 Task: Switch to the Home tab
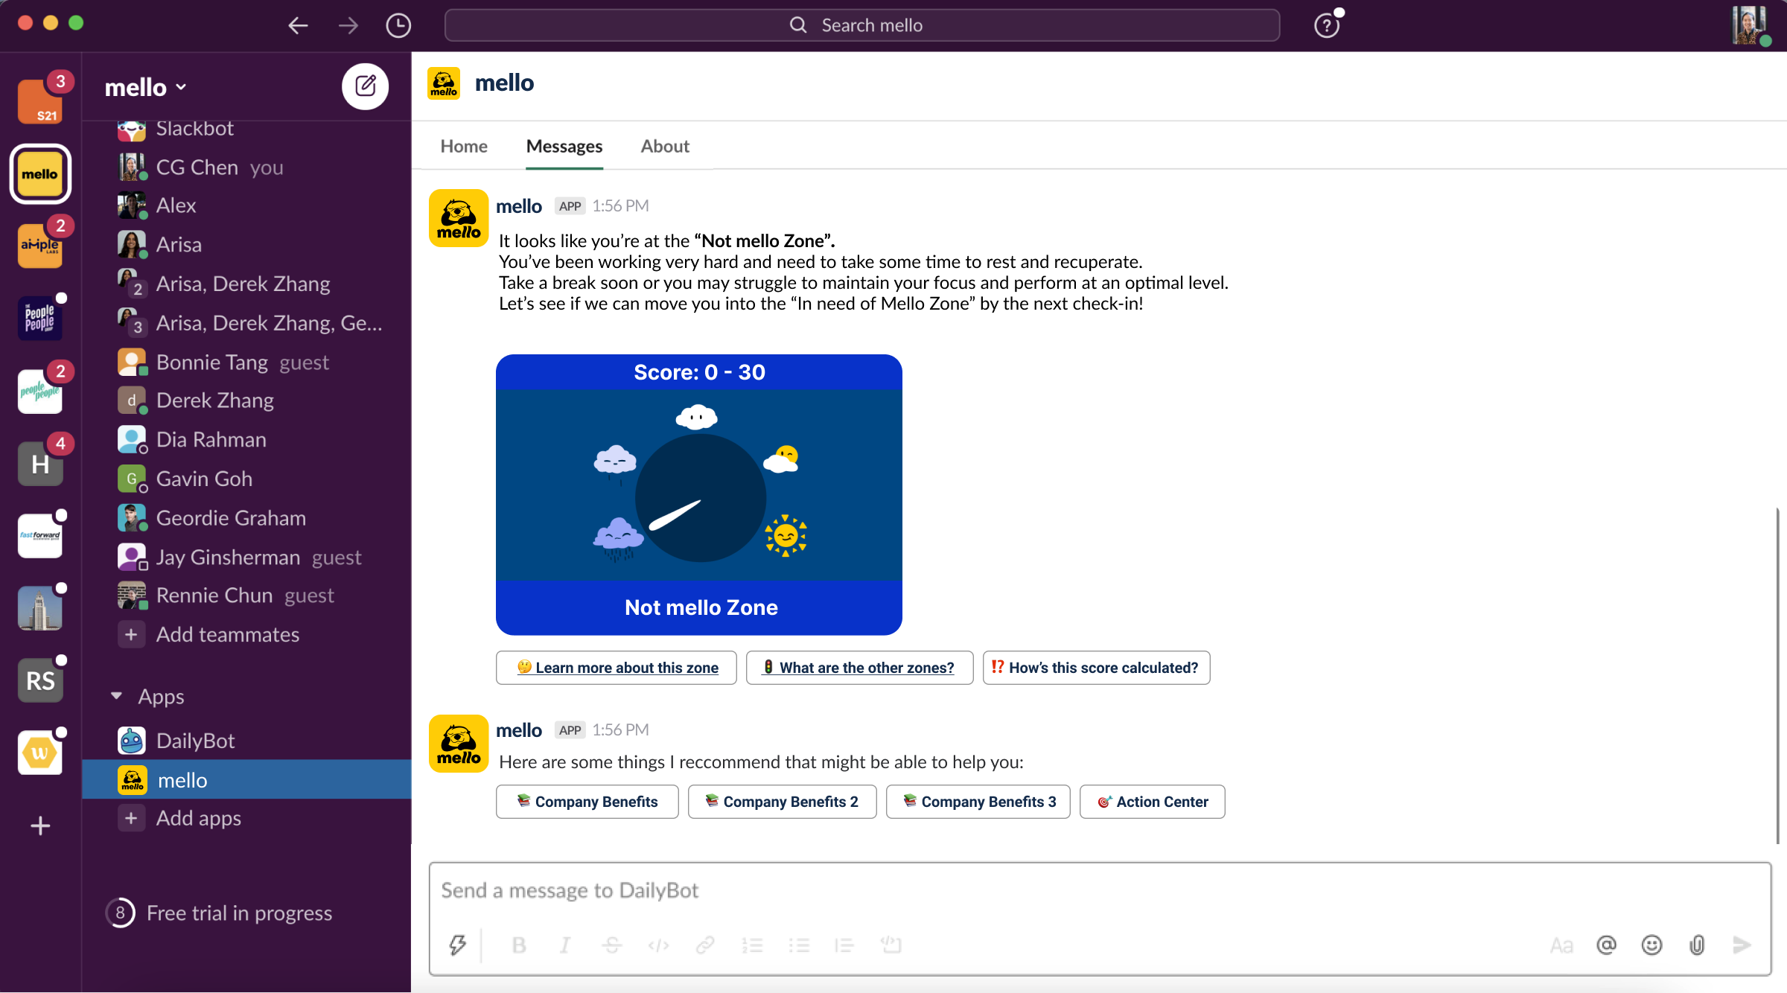coord(464,146)
